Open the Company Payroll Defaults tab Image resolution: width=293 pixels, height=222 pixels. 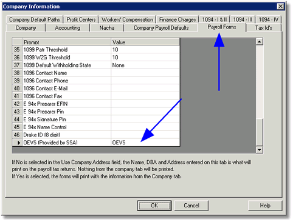coord(161,28)
